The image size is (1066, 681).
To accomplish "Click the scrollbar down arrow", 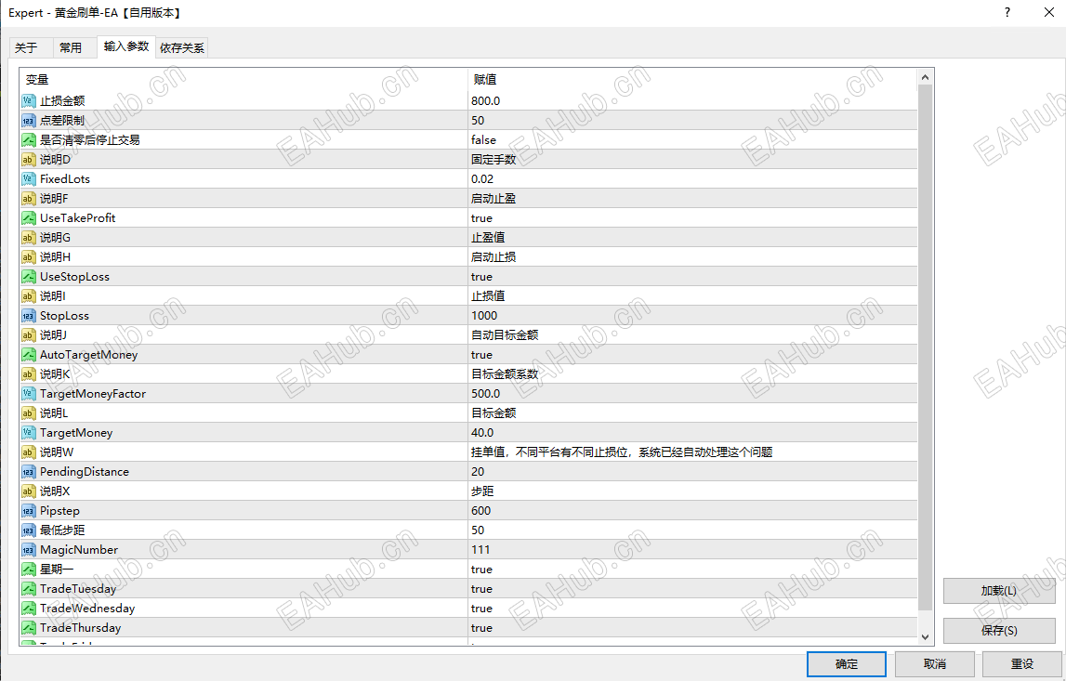I will (x=926, y=636).
